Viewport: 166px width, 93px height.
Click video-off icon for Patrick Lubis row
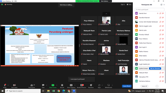click(x=163, y=30)
